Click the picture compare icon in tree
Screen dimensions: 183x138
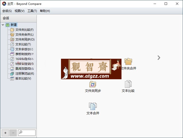[12, 69]
